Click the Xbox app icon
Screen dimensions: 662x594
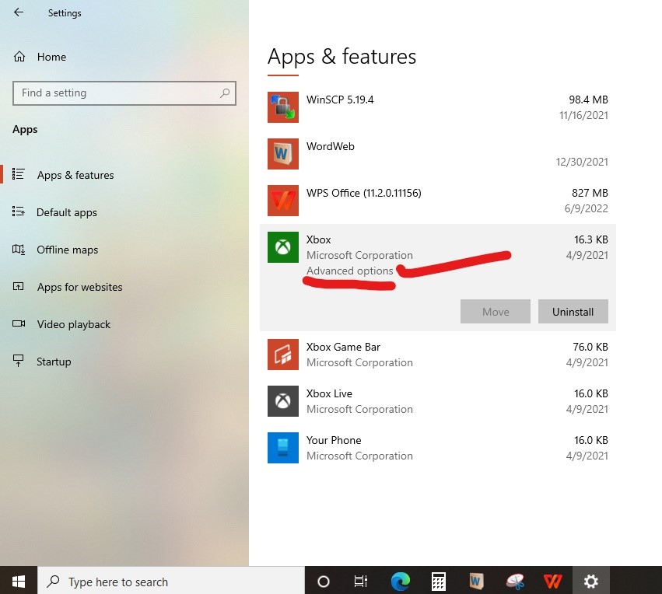[x=283, y=247]
